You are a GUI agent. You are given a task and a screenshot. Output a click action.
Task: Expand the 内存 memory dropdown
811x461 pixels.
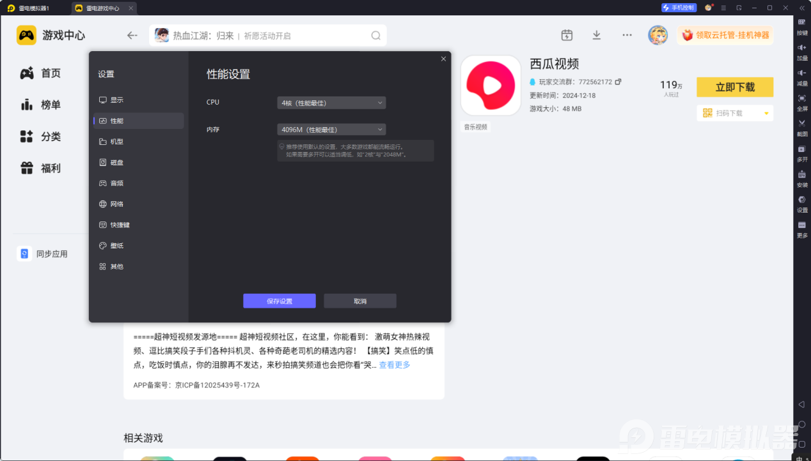(331, 130)
